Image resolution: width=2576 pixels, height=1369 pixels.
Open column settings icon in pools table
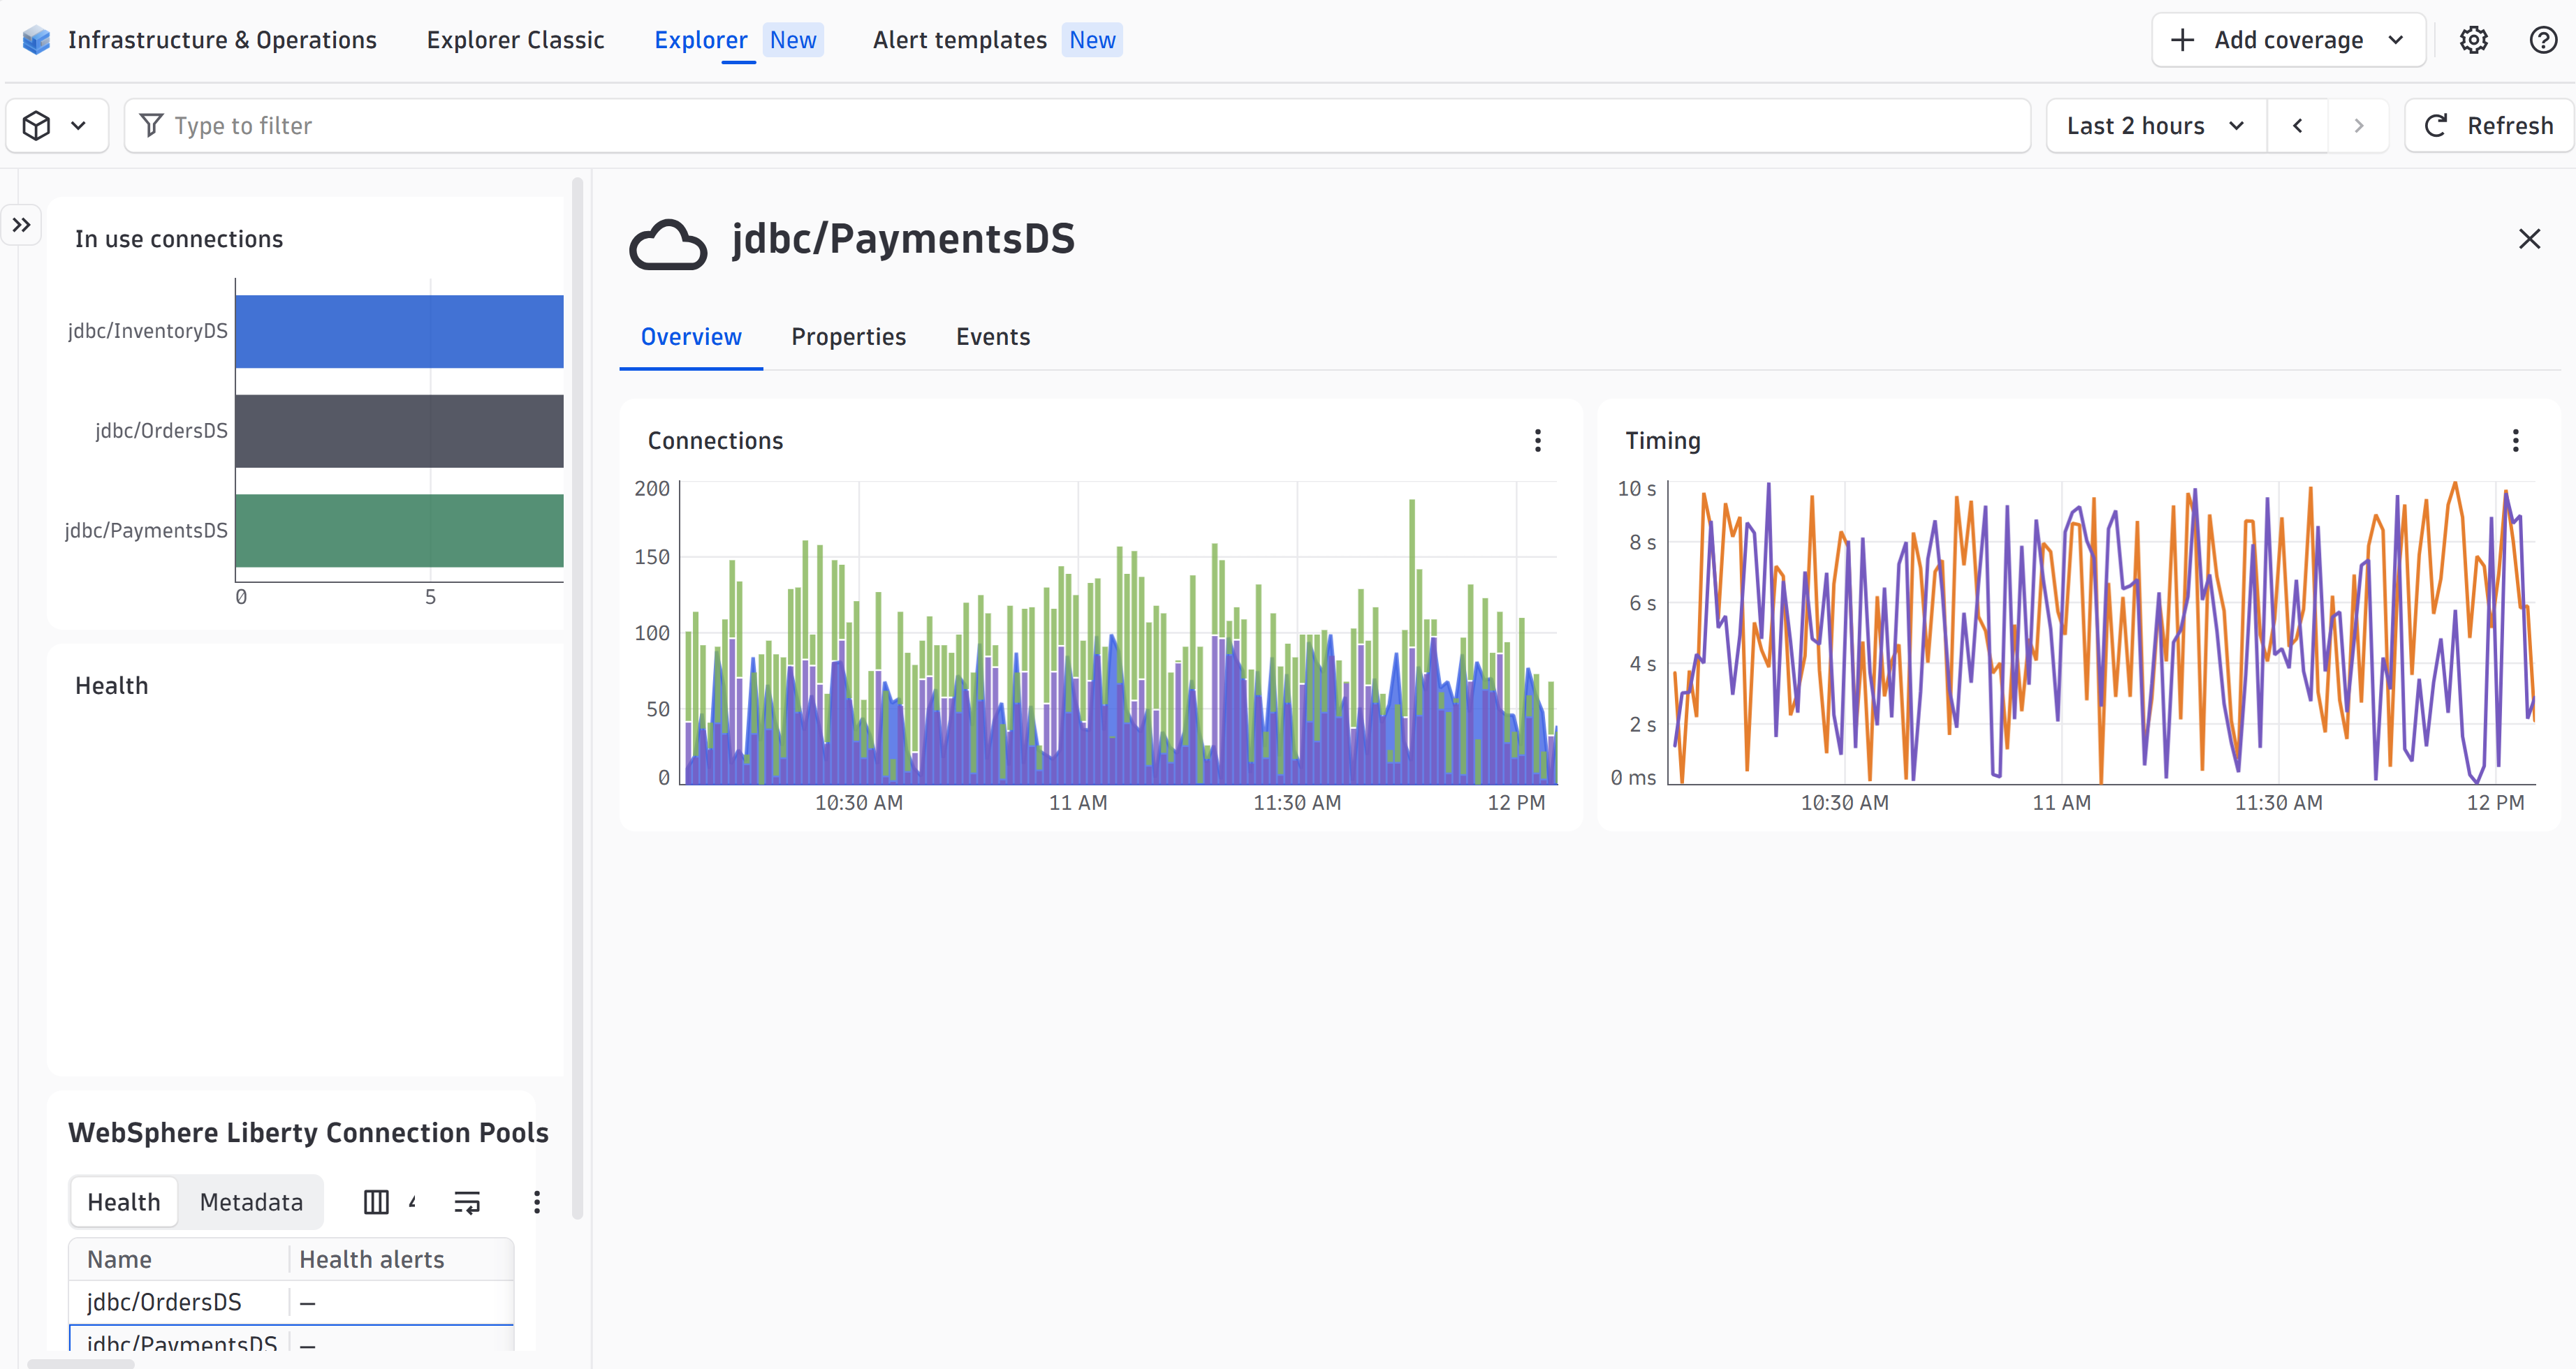pyautogui.click(x=376, y=1201)
